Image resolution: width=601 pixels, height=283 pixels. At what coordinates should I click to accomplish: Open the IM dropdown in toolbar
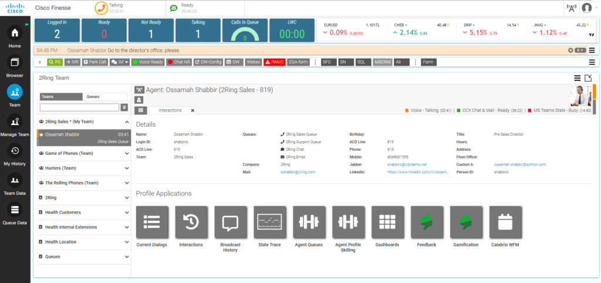tap(120, 62)
